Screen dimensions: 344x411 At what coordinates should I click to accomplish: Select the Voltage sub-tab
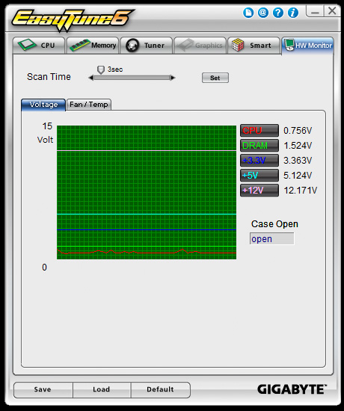[43, 105]
